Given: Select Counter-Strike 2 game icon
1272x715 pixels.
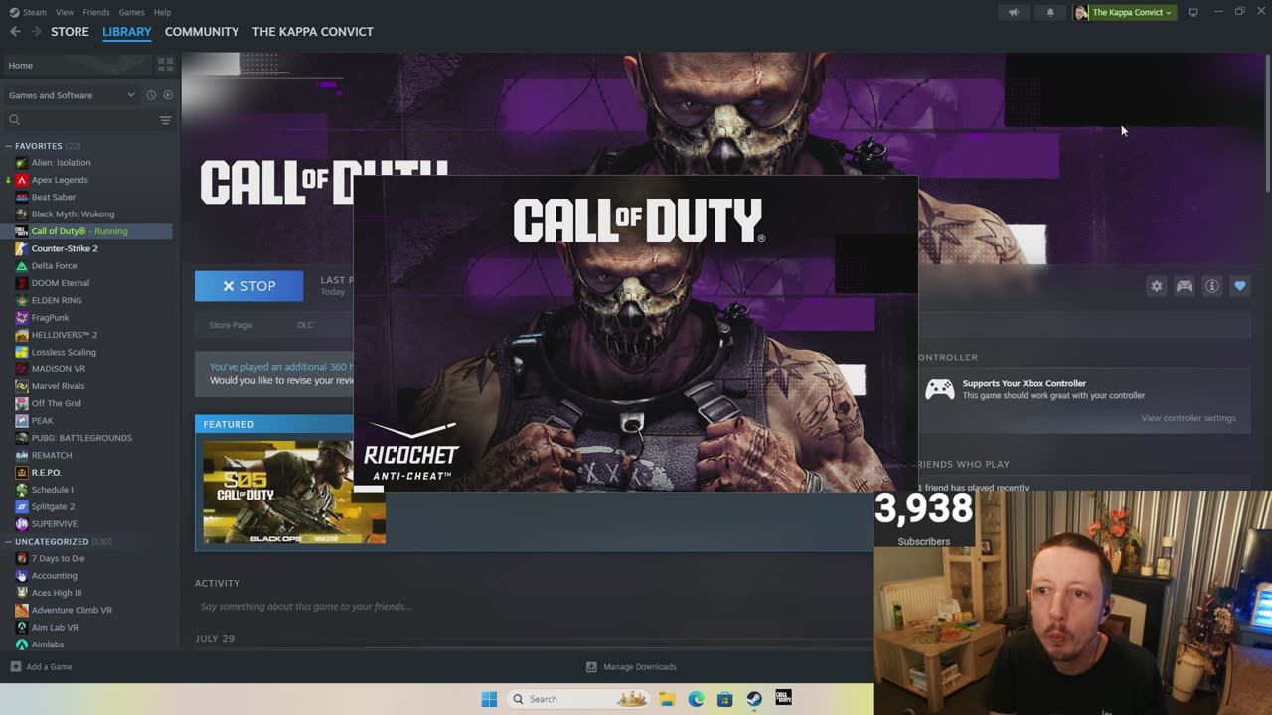Looking at the screenshot, I should 22,248.
